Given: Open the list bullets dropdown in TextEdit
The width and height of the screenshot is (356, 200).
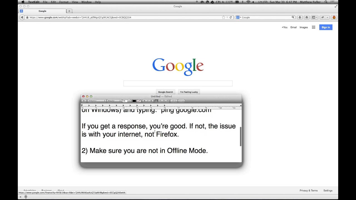Looking at the screenshot, I should point(181,101).
